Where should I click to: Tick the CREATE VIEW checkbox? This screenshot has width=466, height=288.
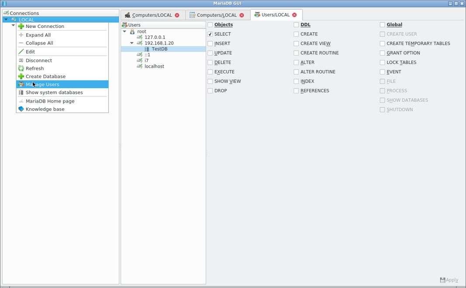click(x=296, y=44)
